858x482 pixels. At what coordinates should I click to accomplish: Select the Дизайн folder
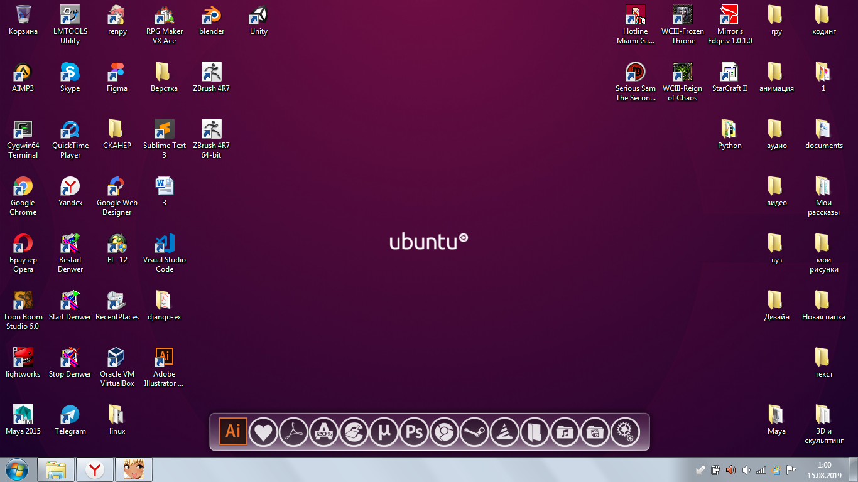777,306
